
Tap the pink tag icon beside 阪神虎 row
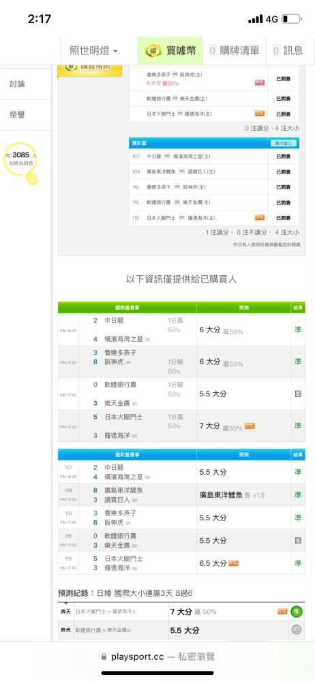pos(260,82)
